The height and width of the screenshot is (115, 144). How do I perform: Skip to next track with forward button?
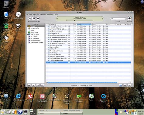click(38, 19)
